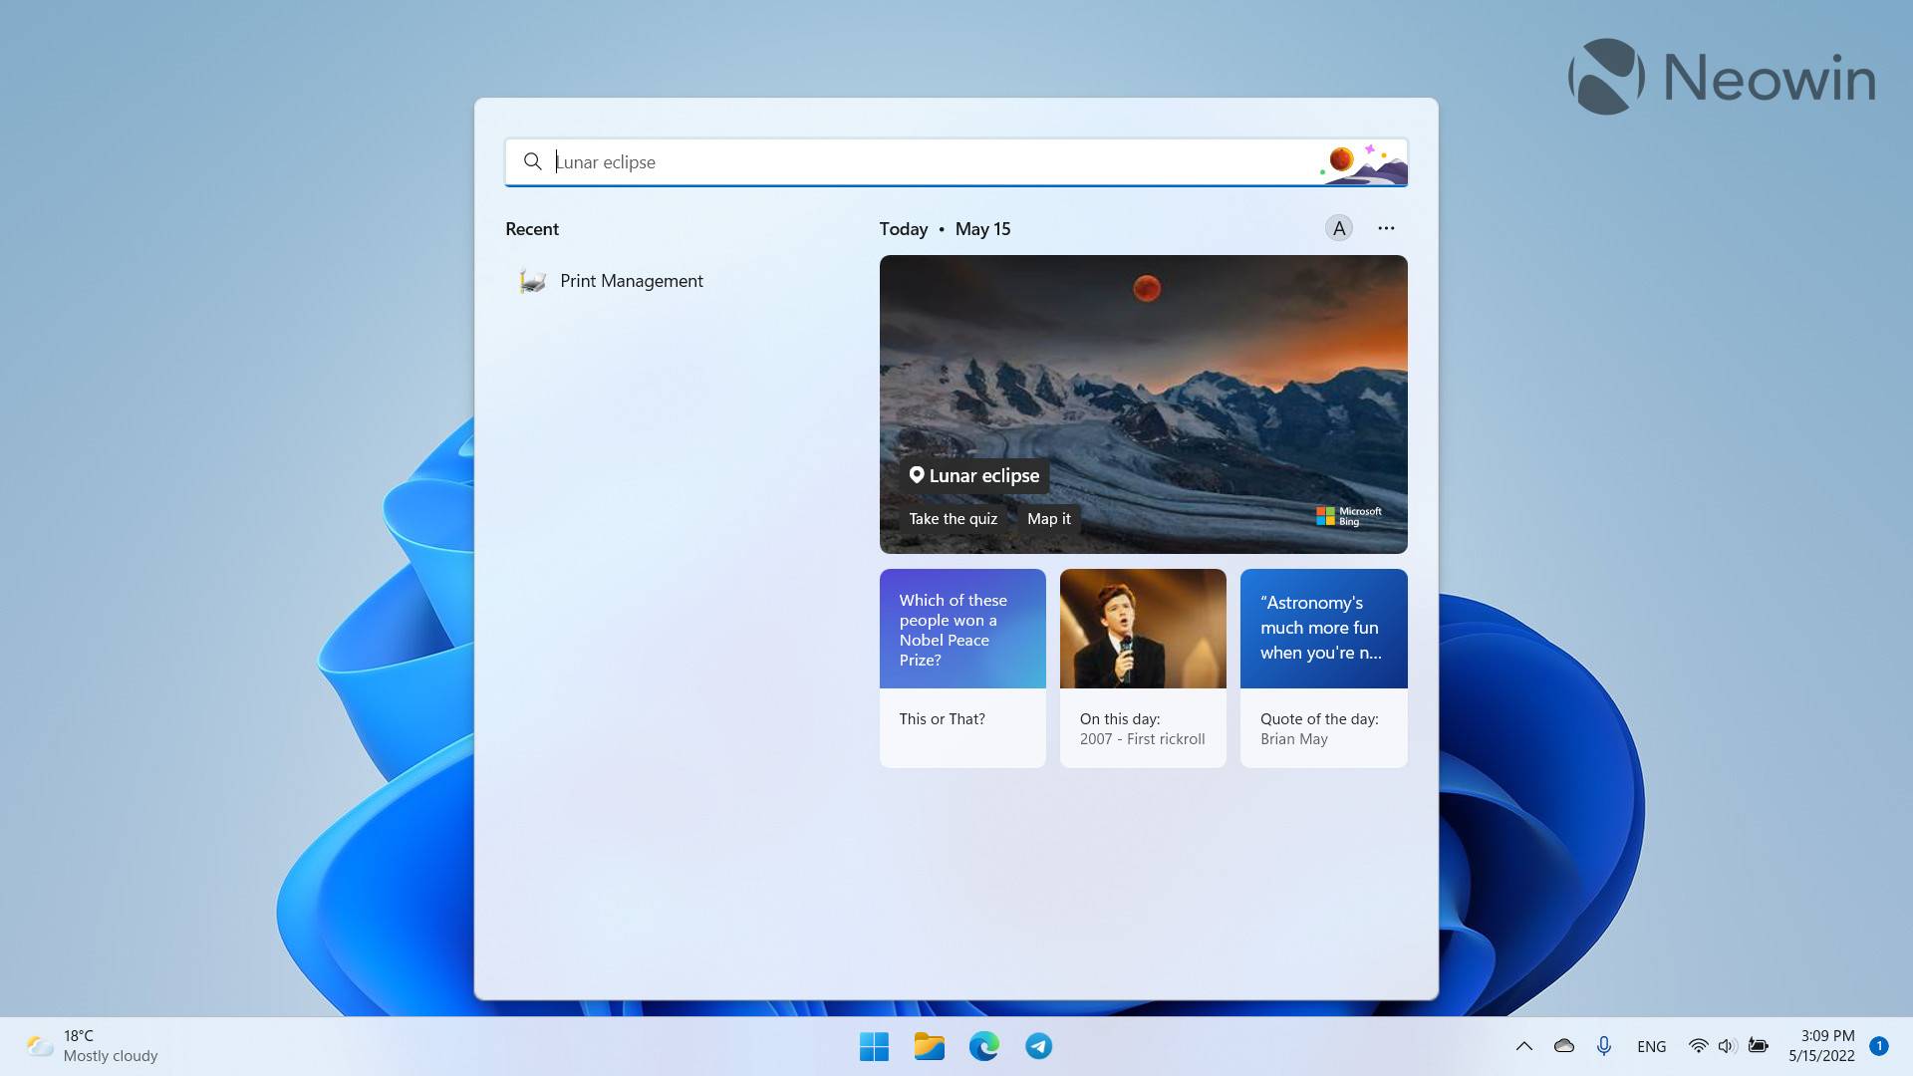Click Map it button for Lunar eclipse
This screenshot has height=1076, width=1913.
[1048, 518]
